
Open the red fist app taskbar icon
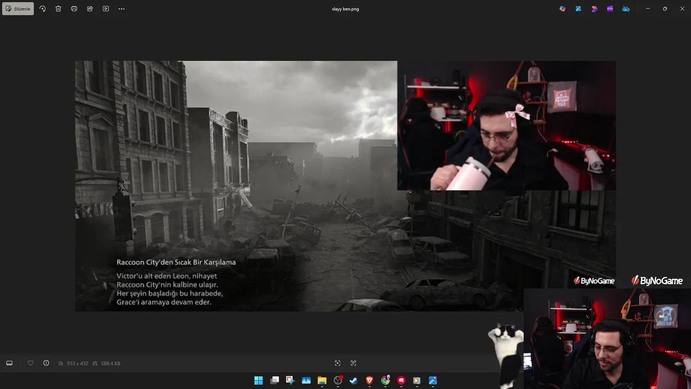(x=401, y=380)
